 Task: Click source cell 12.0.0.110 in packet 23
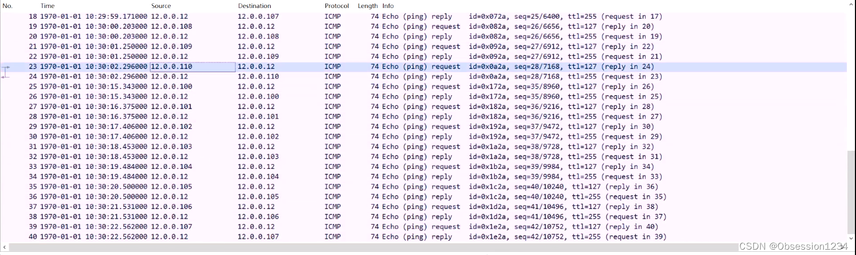point(193,67)
